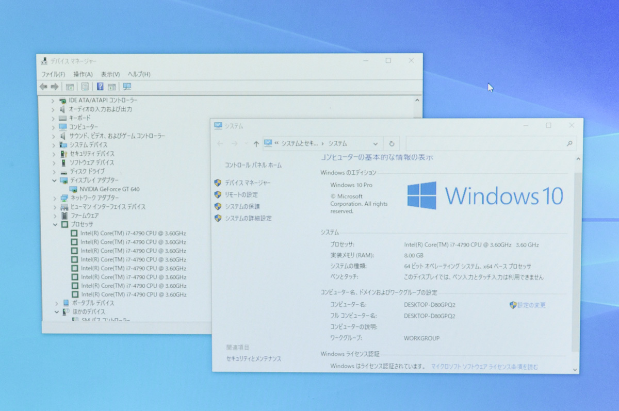Open the address bar history dropdown arrow
Screen dimensions: 619x411
pyautogui.click(x=376, y=144)
